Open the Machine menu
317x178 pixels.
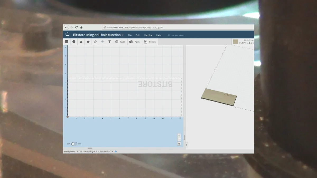[148, 35]
